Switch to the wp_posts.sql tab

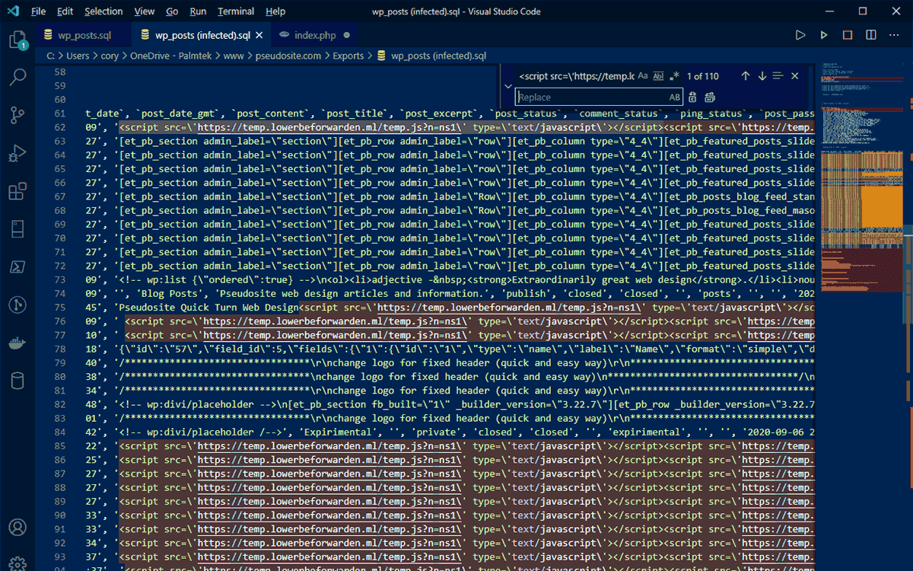coord(83,35)
